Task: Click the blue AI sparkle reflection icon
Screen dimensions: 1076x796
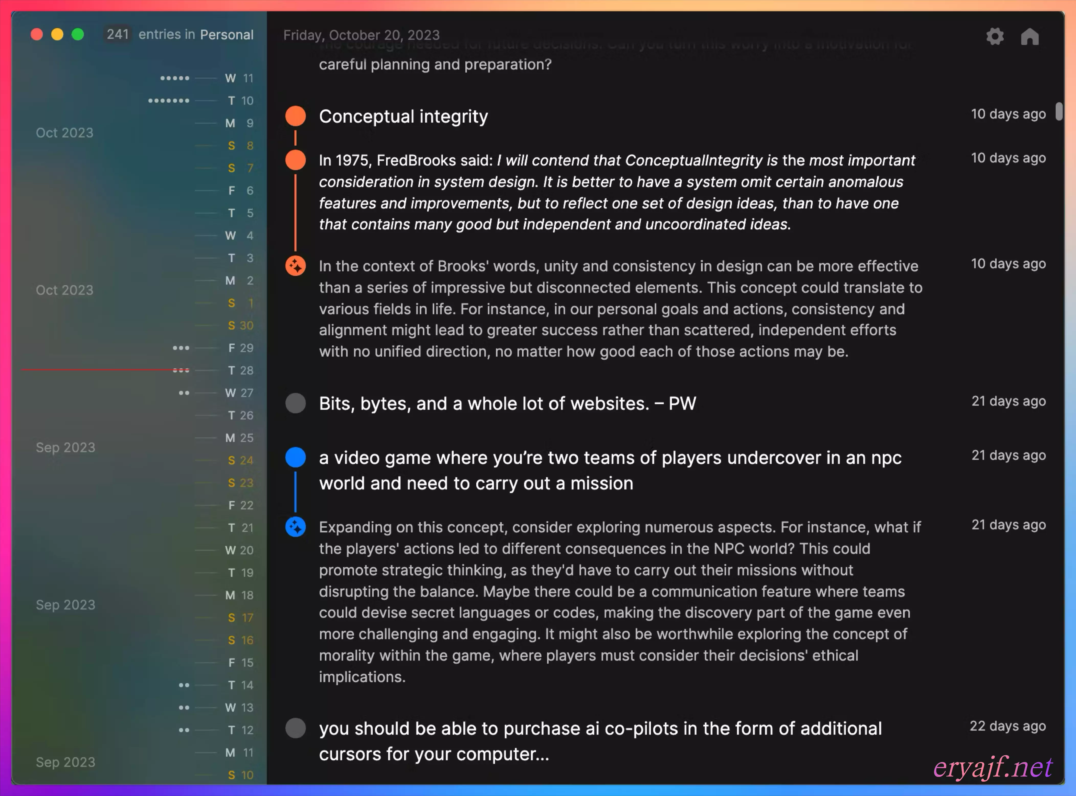Action: pos(295,527)
